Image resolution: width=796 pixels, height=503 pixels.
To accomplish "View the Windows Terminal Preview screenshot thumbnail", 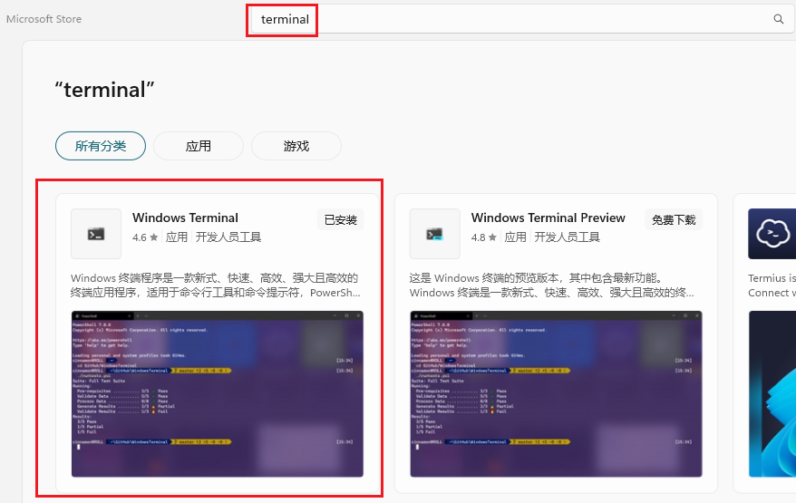I will (556, 394).
